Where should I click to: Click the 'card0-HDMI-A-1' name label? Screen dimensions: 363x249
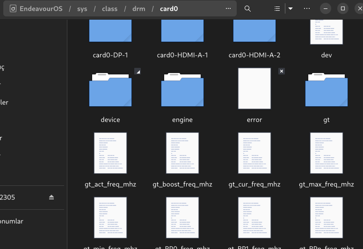click(182, 55)
